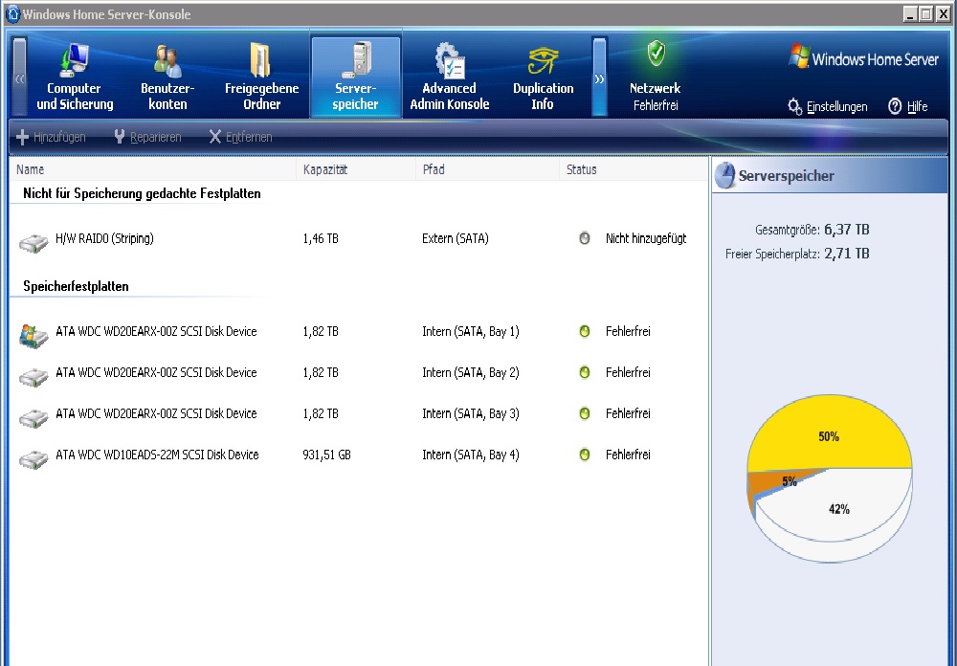Click the Hinzufügen toolbar button
The height and width of the screenshot is (666, 957).
[51, 137]
